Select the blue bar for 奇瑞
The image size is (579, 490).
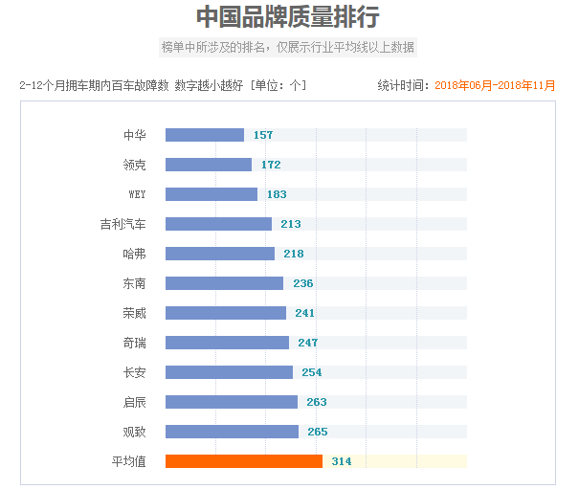point(227,343)
